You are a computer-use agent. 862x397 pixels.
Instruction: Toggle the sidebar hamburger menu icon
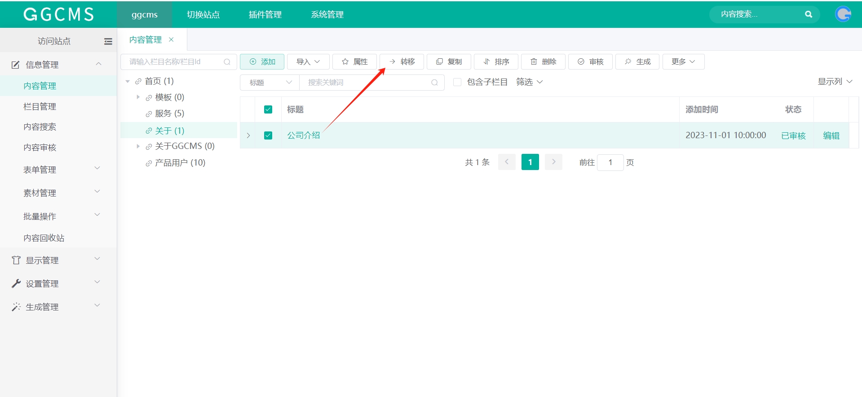pos(108,41)
